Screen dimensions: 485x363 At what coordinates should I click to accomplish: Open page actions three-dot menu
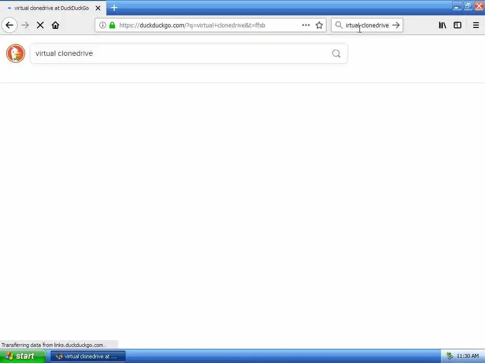pos(306,26)
